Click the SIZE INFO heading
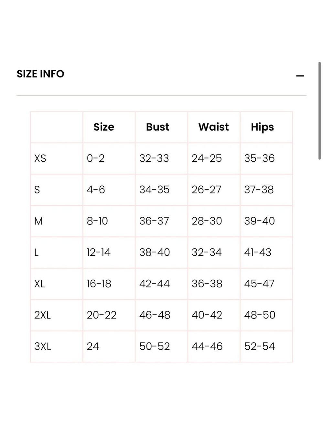The height and width of the screenshot is (432, 323). point(40,74)
